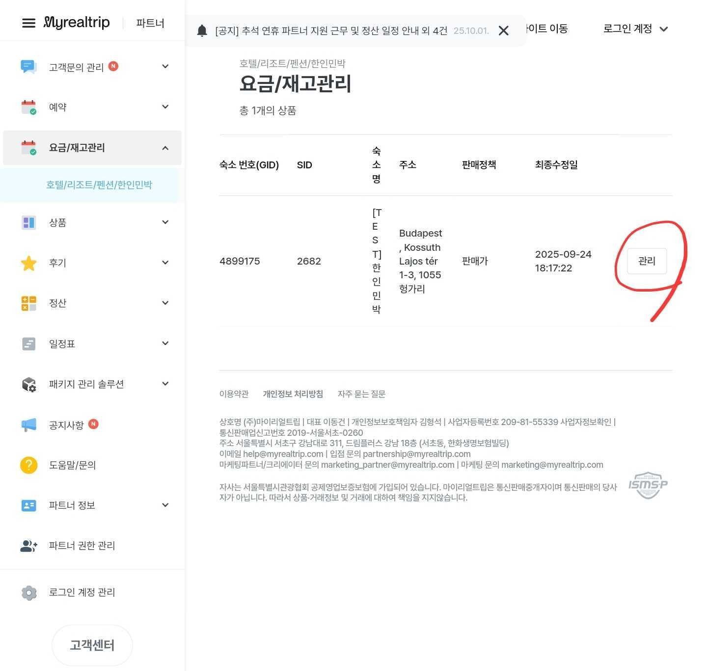This screenshot has height=671, width=707.
Task: Dismiss the notice banner with X
Action: tap(503, 31)
